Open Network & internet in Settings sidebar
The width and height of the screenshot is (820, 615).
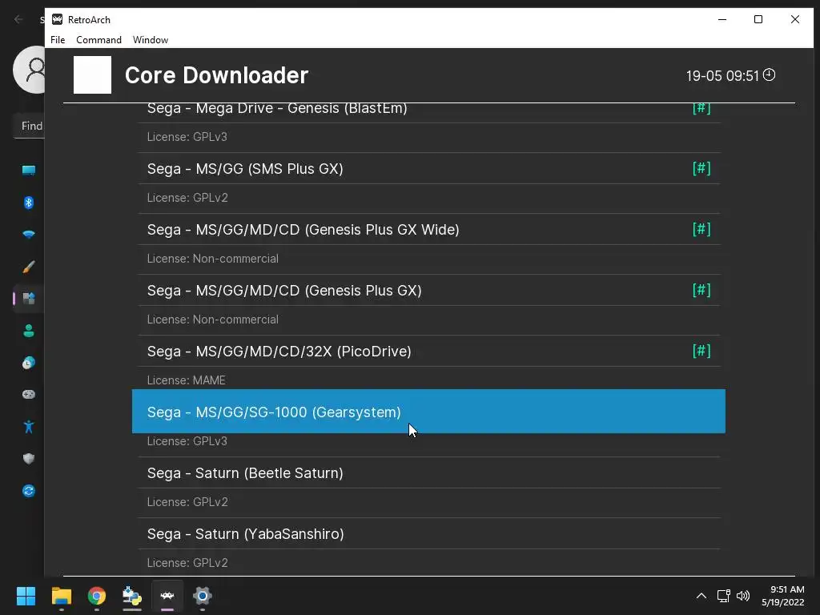[x=29, y=235]
